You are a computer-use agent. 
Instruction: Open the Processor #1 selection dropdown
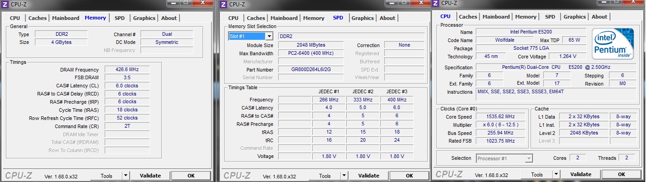point(505,158)
